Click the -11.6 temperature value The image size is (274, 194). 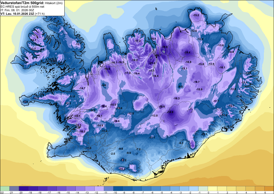point(239,97)
